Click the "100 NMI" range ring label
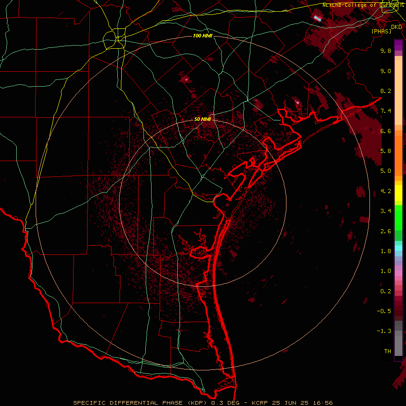The height and width of the screenshot is (406, 406). [x=203, y=36]
